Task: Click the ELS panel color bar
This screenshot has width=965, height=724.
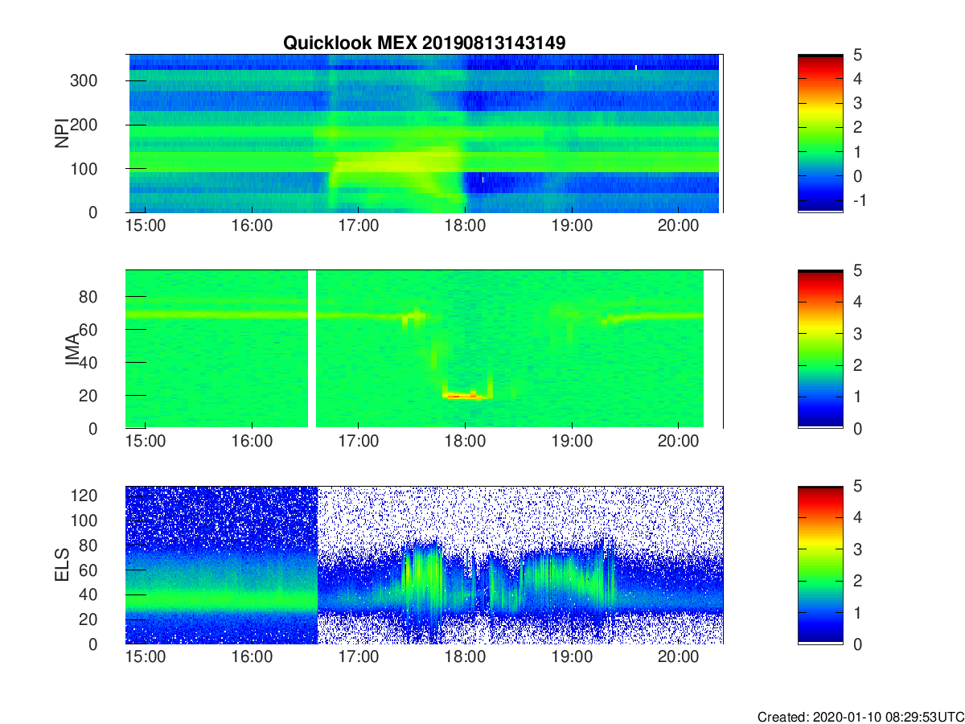Action: pyautogui.click(x=820, y=565)
